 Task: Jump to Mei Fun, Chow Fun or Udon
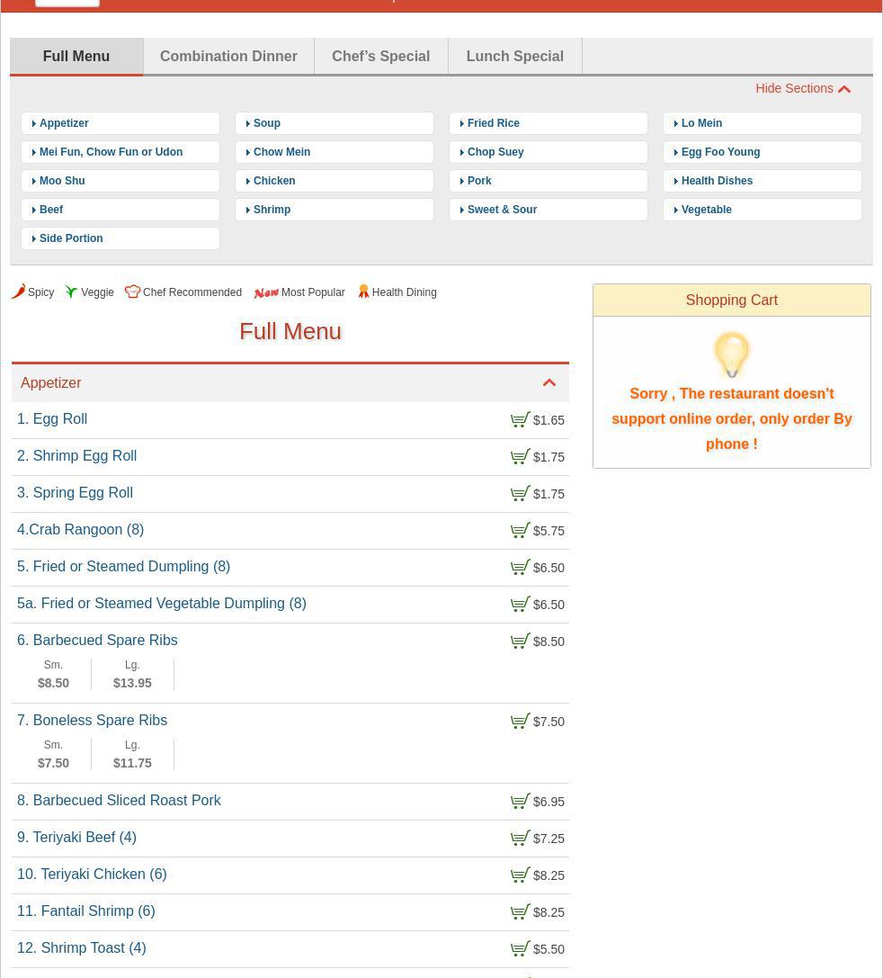(x=111, y=152)
